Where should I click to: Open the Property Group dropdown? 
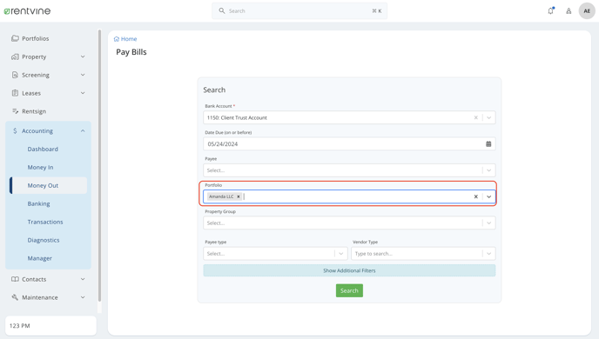pyautogui.click(x=349, y=223)
